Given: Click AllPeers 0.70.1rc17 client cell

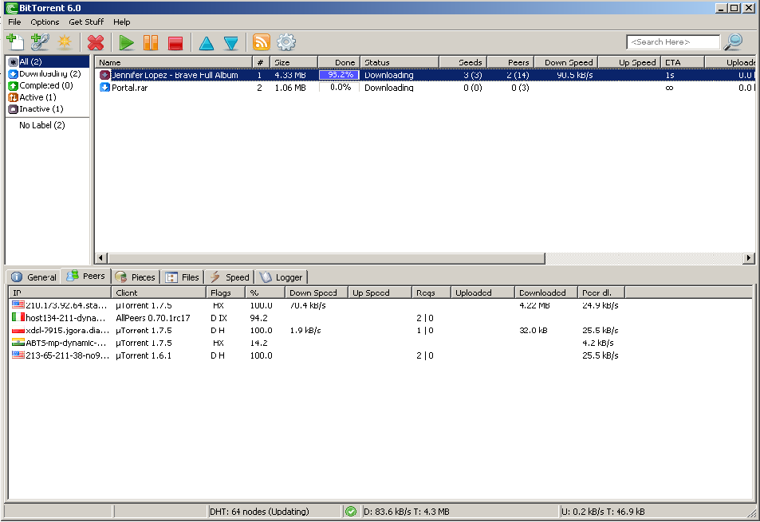Looking at the screenshot, I should (x=153, y=318).
